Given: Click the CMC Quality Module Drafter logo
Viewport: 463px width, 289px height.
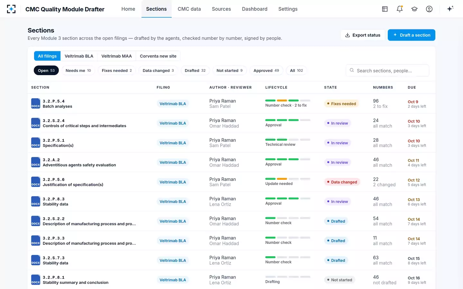Looking at the screenshot, I should point(11,9).
